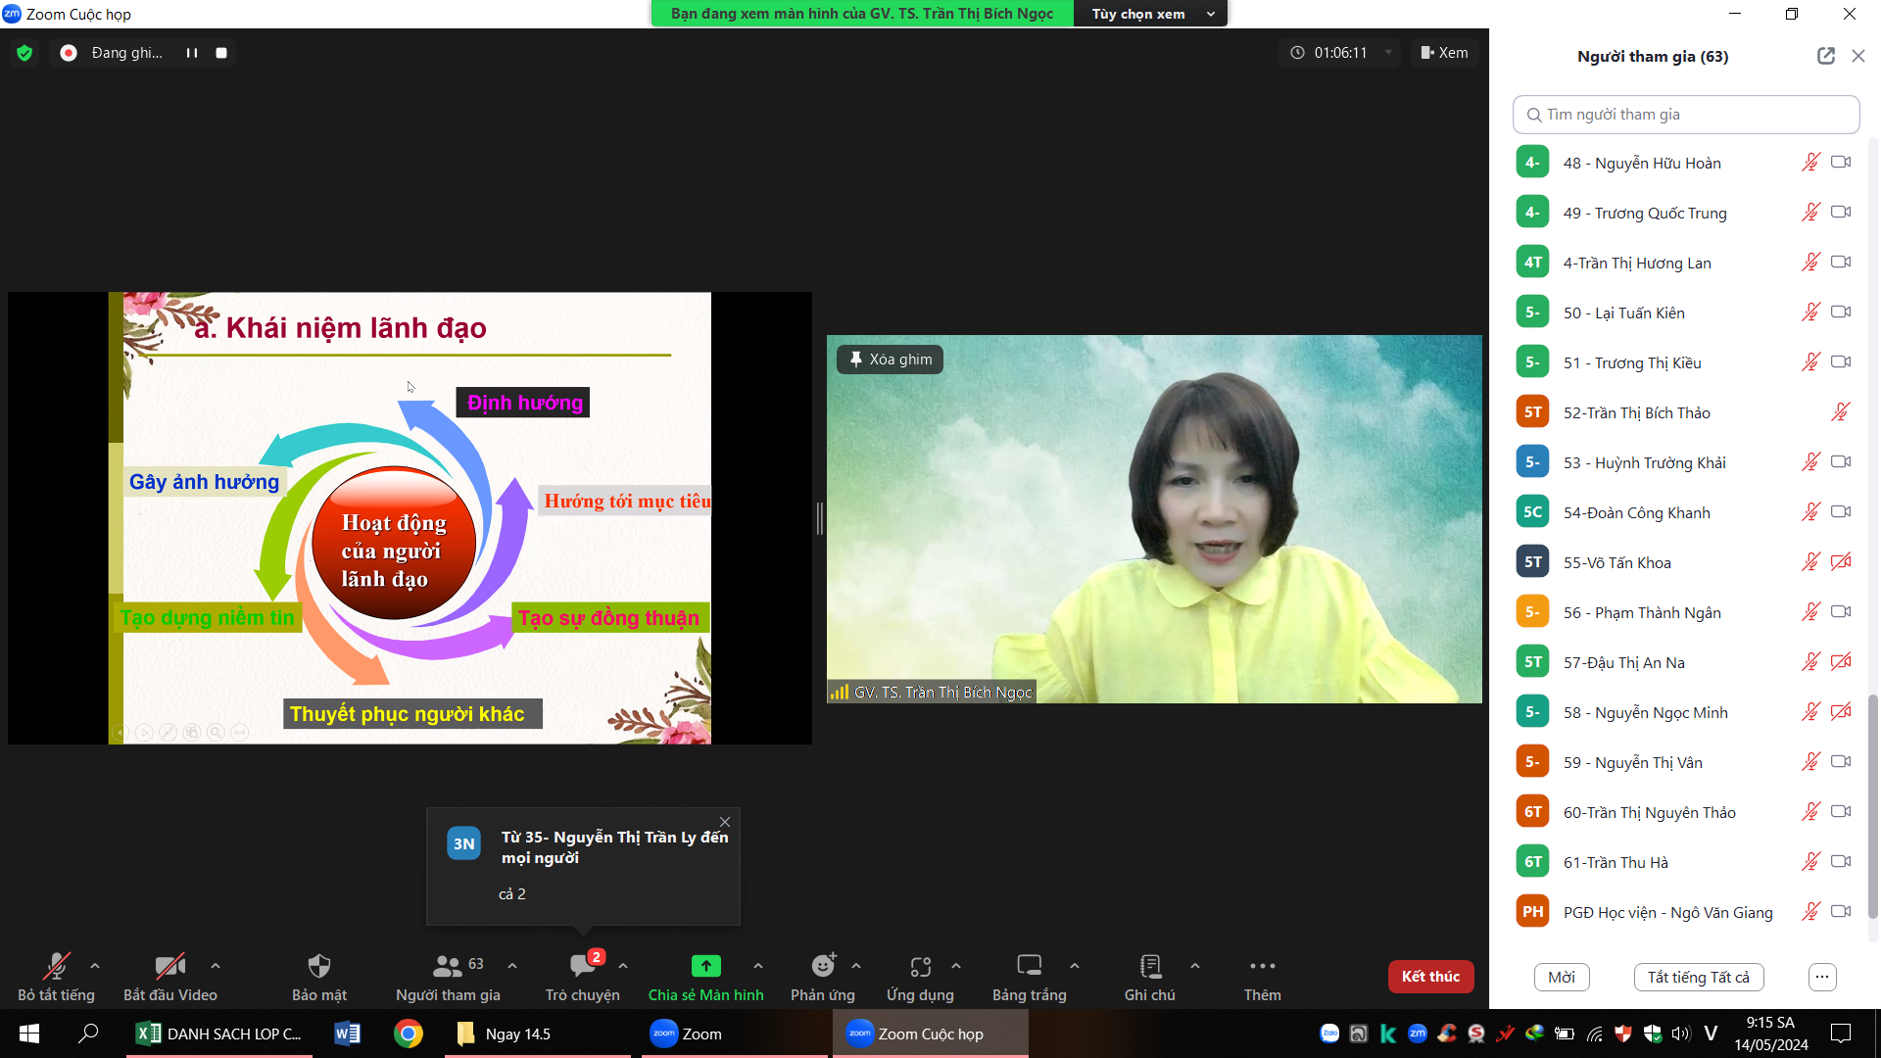The image size is (1881, 1058).
Task: Open the Reactions smiley icon
Action: (823, 966)
